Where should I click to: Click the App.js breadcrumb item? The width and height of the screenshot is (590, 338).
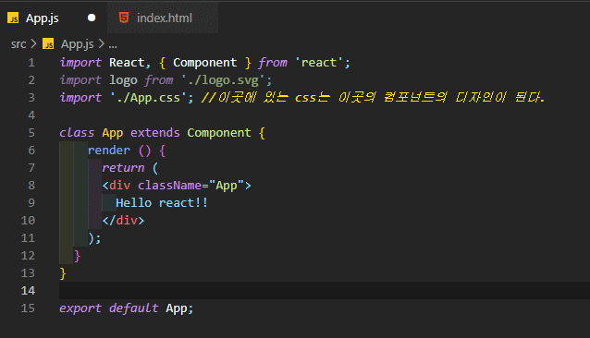[x=77, y=44]
